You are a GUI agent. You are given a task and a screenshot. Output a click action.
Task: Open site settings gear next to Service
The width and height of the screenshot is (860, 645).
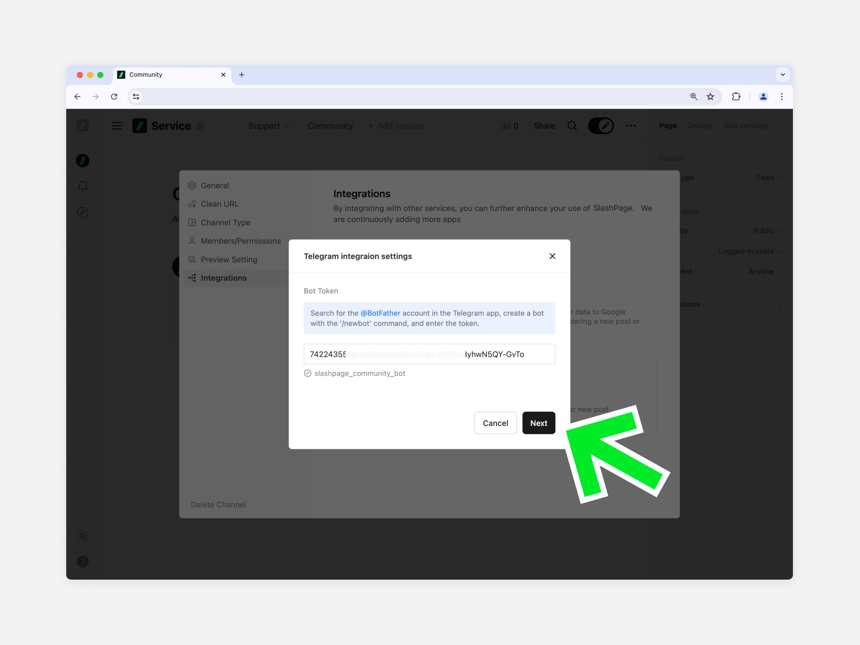point(201,126)
